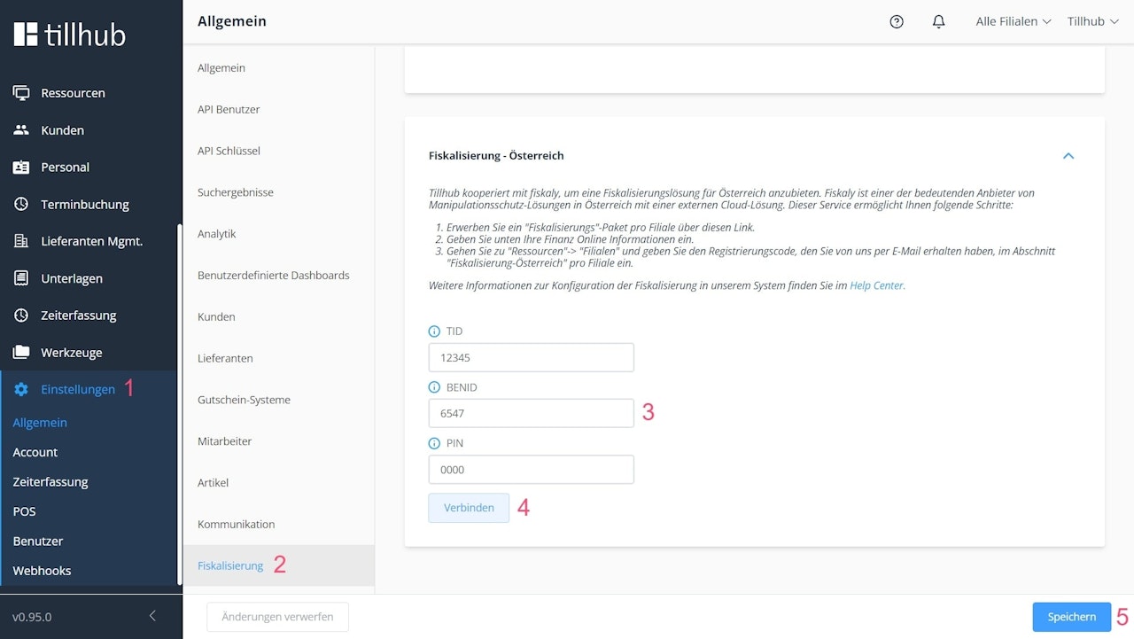The width and height of the screenshot is (1134, 639).
Task: Click the info icon beside TID
Action: click(x=434, y=331)
